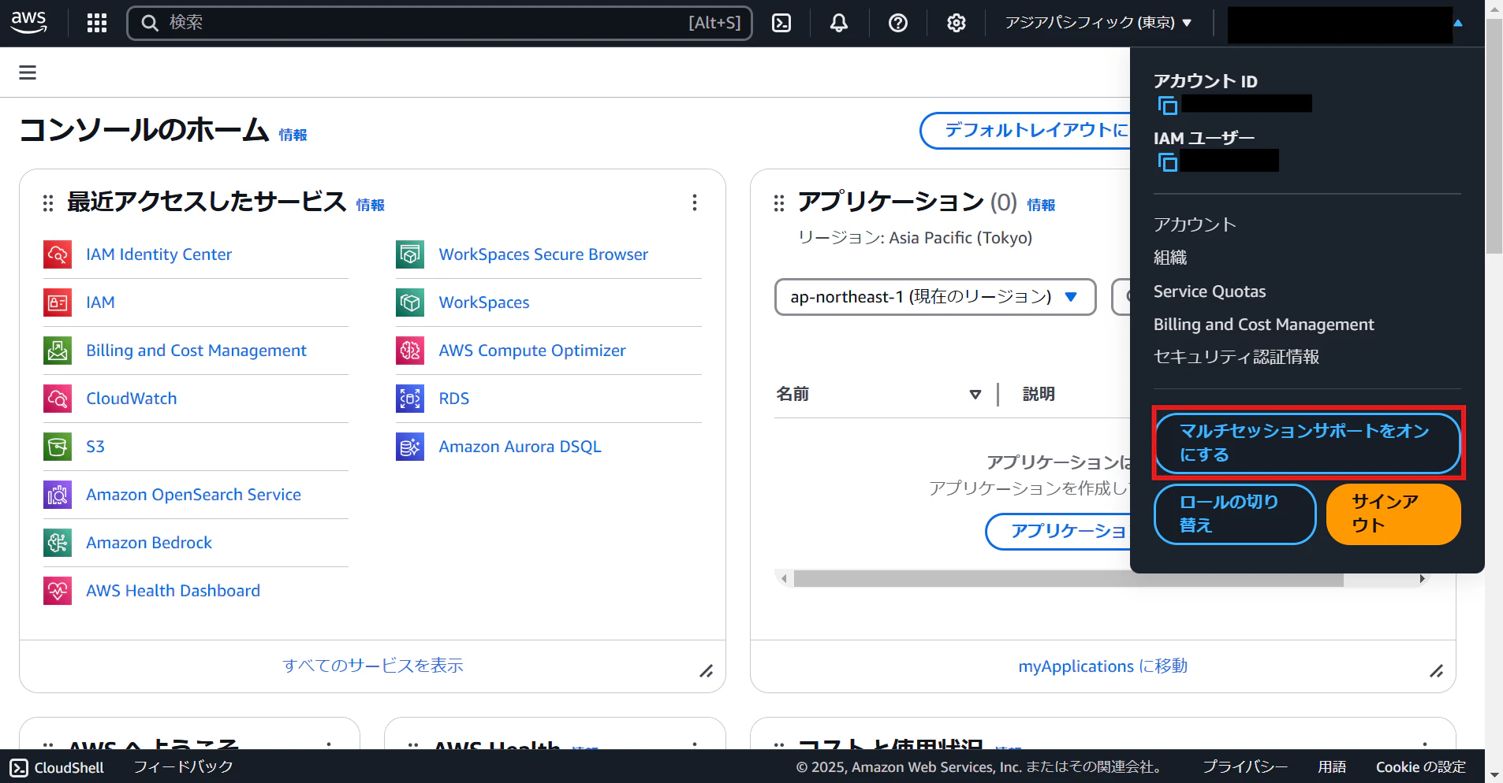Click the page vertical scrollbar thumb

pyautogui.click(x=1494, y=135)
